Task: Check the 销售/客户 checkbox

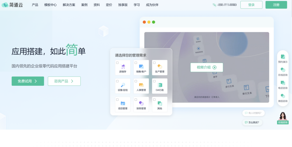Action: click(x=136, y=63)
